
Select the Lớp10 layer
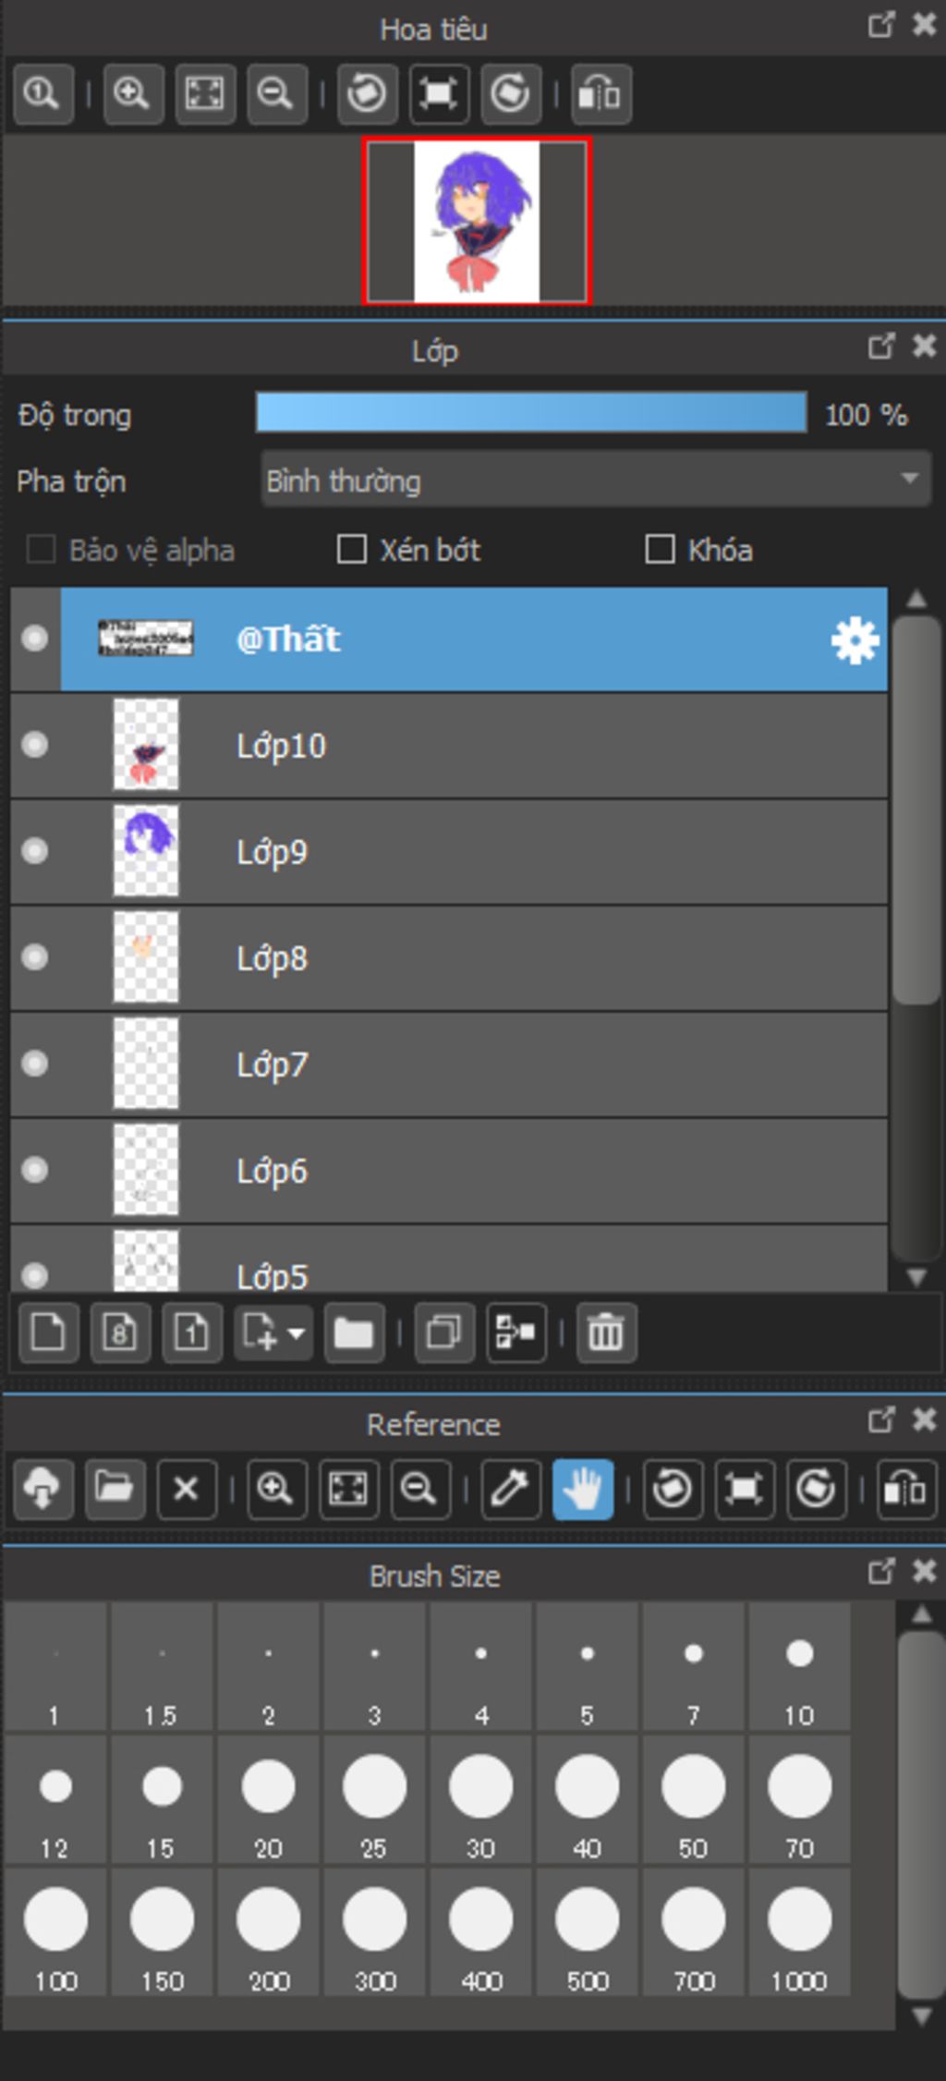(462, 746)
